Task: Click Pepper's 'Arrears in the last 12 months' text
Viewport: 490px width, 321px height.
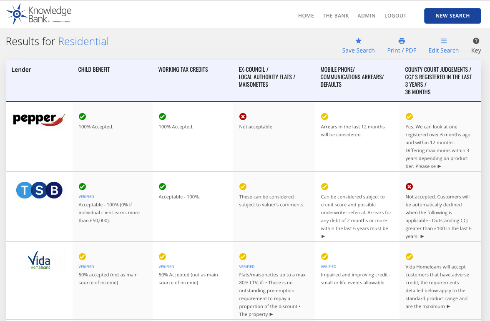Action: click(353, 127)
